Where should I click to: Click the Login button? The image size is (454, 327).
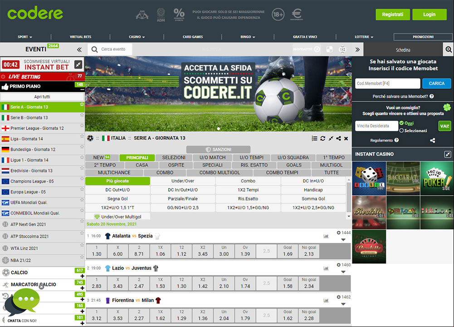pyautogui.click(x=429, y=14)
